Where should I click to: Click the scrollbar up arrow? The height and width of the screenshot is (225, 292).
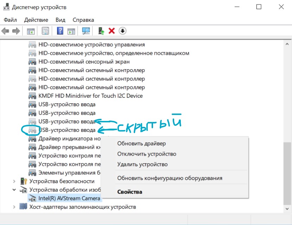pos(287,44)
